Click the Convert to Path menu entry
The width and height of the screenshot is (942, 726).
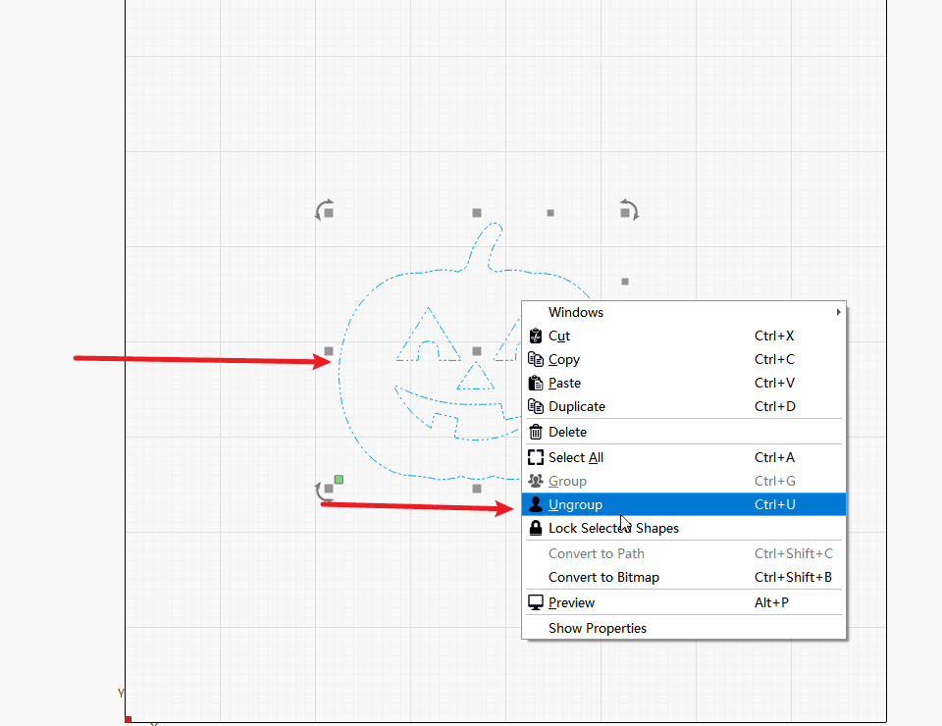597,553
